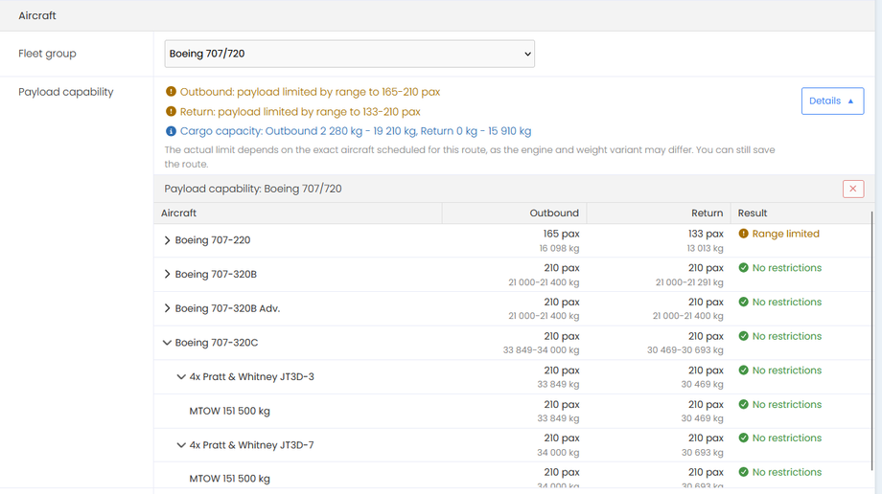882x494 pixels.
Task: Collapse the Details button
Action: pyautogui.click(x=832, y=101)
